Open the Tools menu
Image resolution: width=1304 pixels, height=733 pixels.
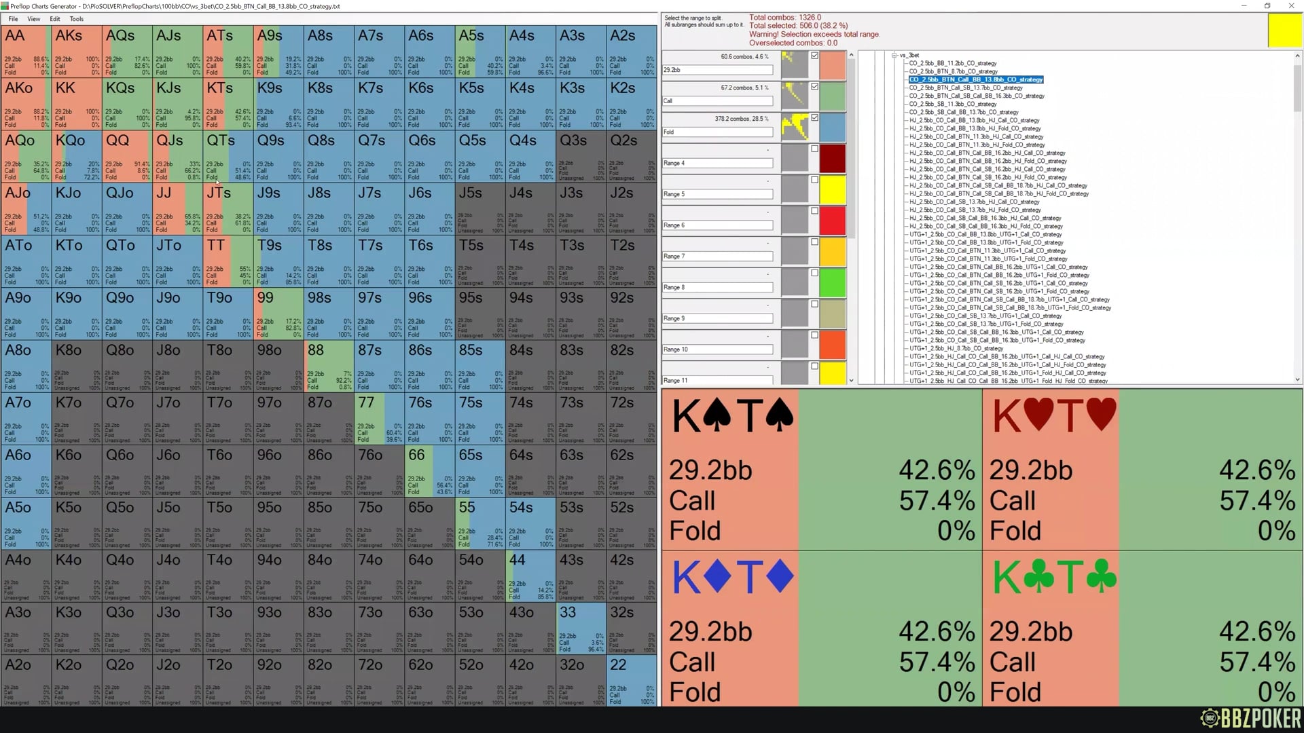(77, 19)
